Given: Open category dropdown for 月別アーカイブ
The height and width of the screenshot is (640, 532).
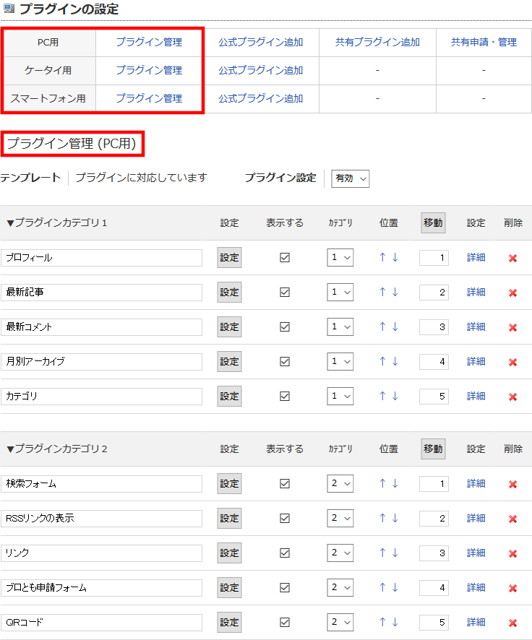Looking at the screenshot, I should point(340,362).
